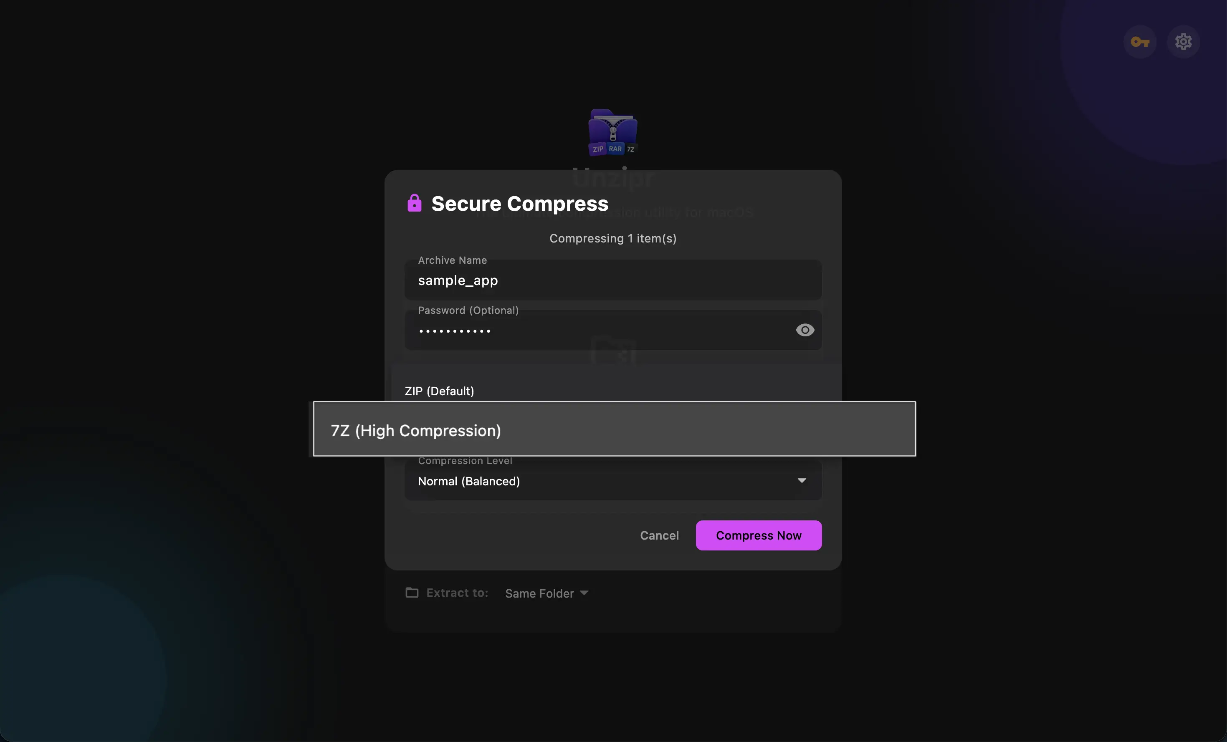Open the license key icon button
This screenshot has width=1227, height=742.
point(1140,42)
